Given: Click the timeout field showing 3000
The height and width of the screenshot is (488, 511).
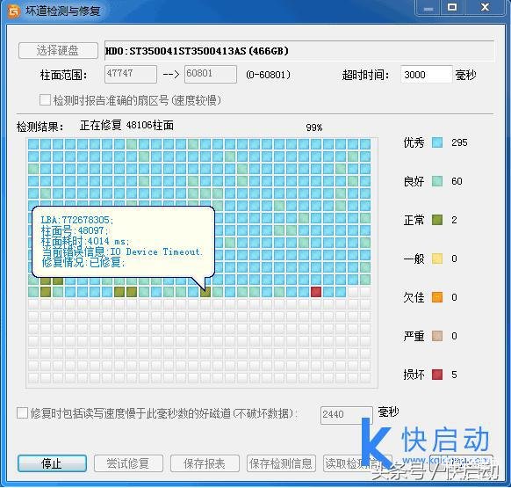Looking at the screenshot, I should [427, 75].
